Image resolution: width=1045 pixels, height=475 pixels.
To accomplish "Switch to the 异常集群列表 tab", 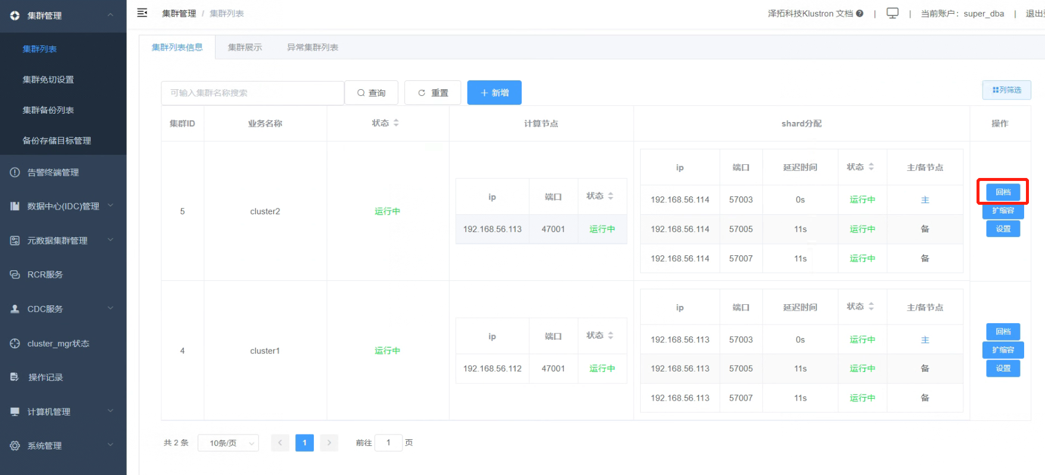I will click(313, 47).
